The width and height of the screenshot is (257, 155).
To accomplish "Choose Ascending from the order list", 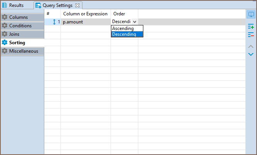I will coord(123,28).
